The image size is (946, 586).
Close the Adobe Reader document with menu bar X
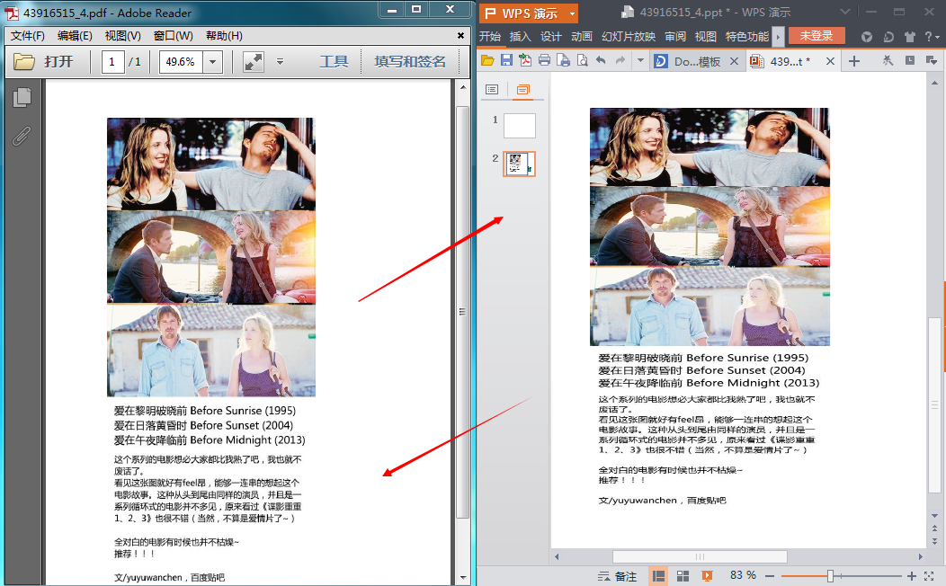point(460,36)
